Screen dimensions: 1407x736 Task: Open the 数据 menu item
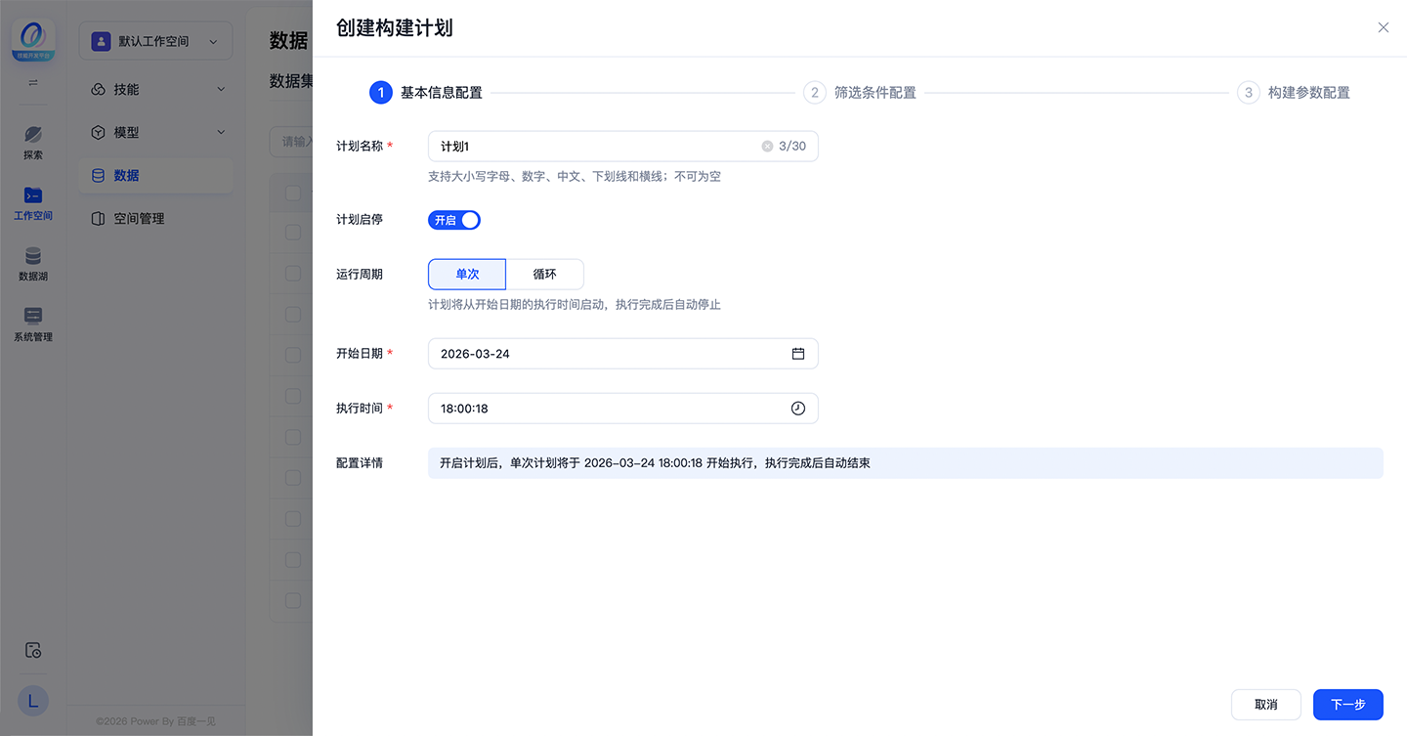pos(155,175)
